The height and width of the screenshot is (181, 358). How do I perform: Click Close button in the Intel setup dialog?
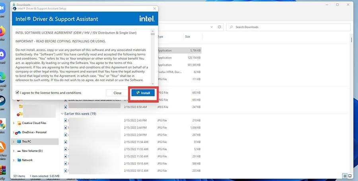117,93
